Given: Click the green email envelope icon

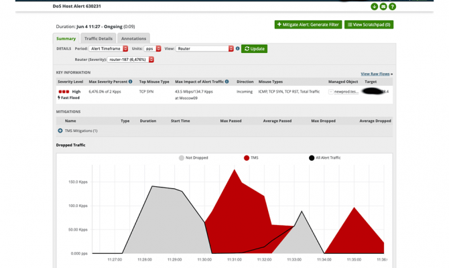Looking at the screenshot, I should (x=383, y=7).
